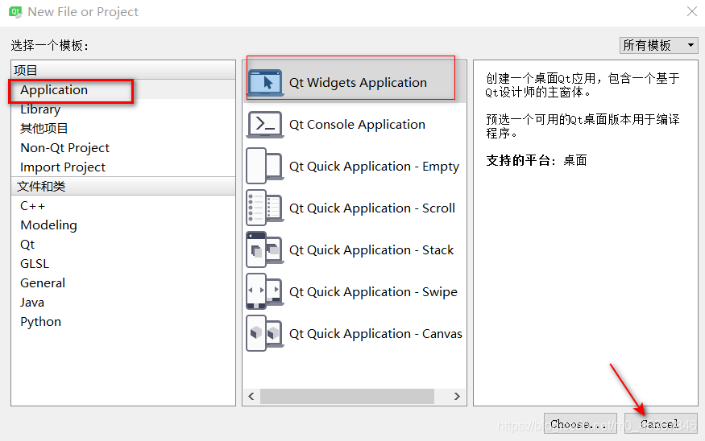
Task: Open the Import Project category
Action: click(x=63, y=167)
